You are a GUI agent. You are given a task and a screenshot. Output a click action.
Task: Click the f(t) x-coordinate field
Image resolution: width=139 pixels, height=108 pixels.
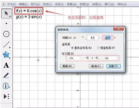(x=92, y=38)
